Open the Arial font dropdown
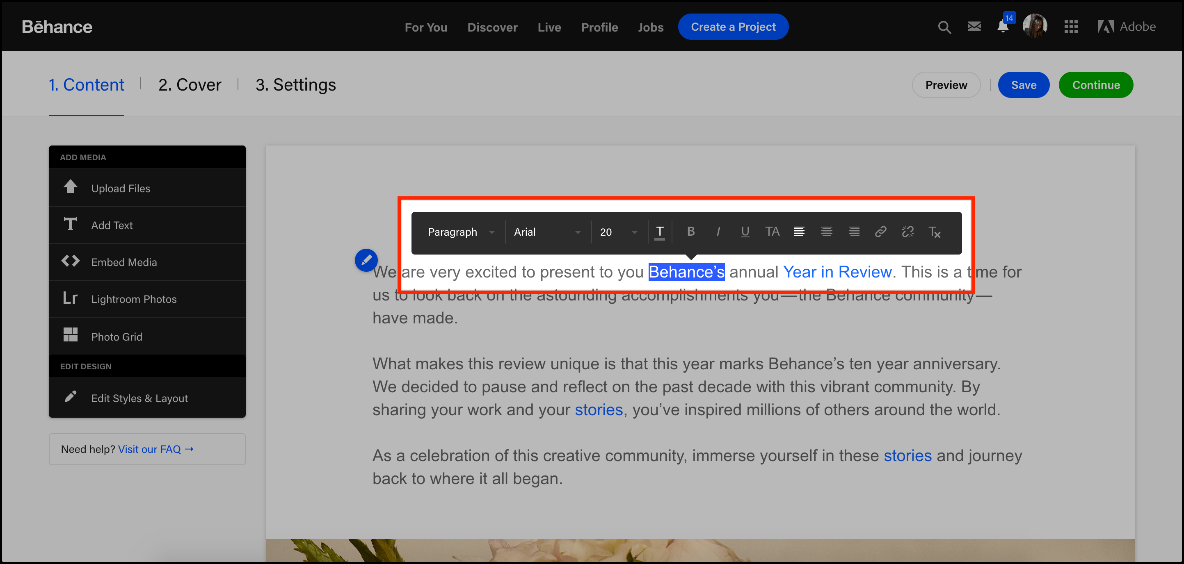Image resolution: width=1184 pixels, height=564 pixels. (x=547, y=232)
